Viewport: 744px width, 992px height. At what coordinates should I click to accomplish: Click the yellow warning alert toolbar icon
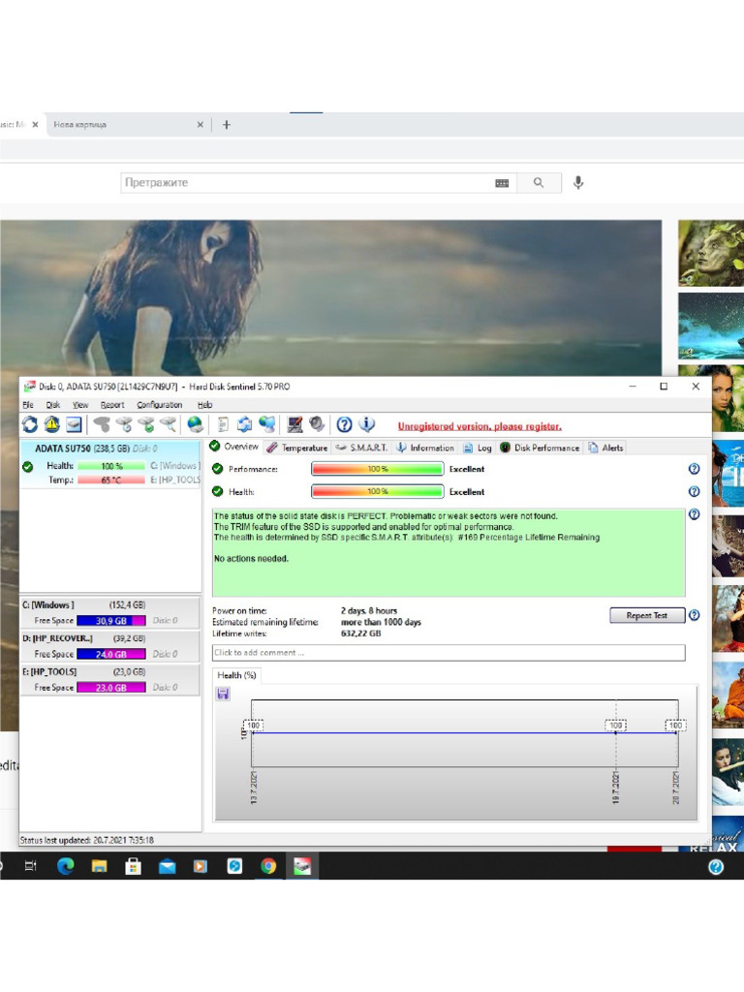51,424
